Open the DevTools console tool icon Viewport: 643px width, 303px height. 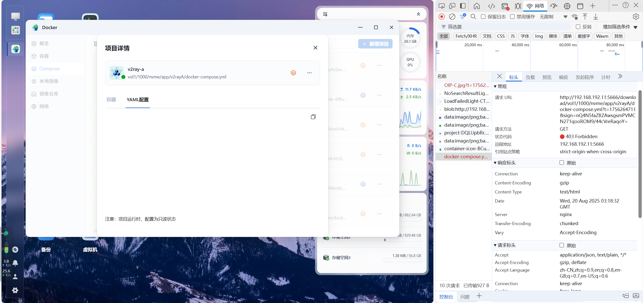coord(505,6)
